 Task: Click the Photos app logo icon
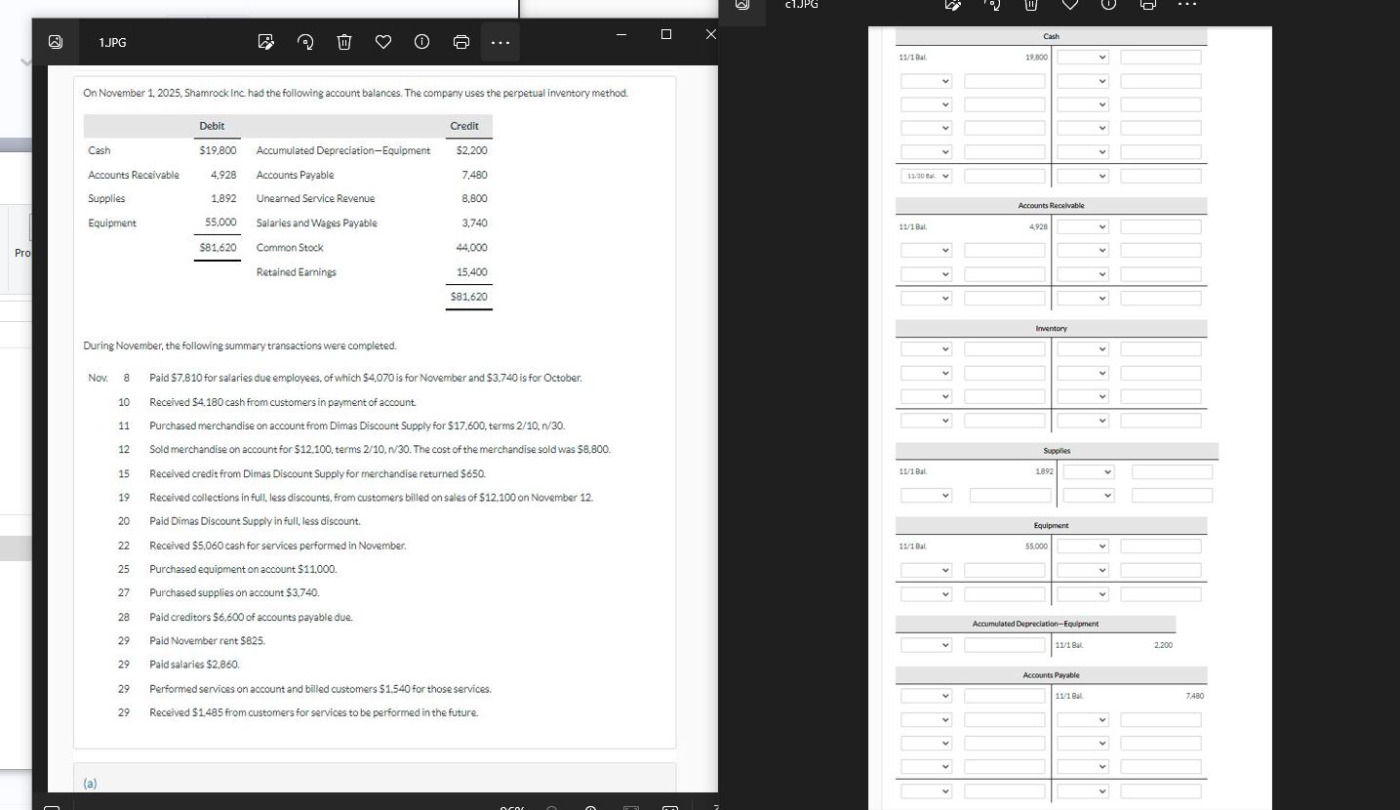click(56, 42)
